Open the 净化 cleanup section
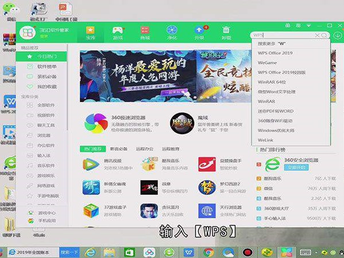This screenshot has height=258, width=344. (172, 33)
